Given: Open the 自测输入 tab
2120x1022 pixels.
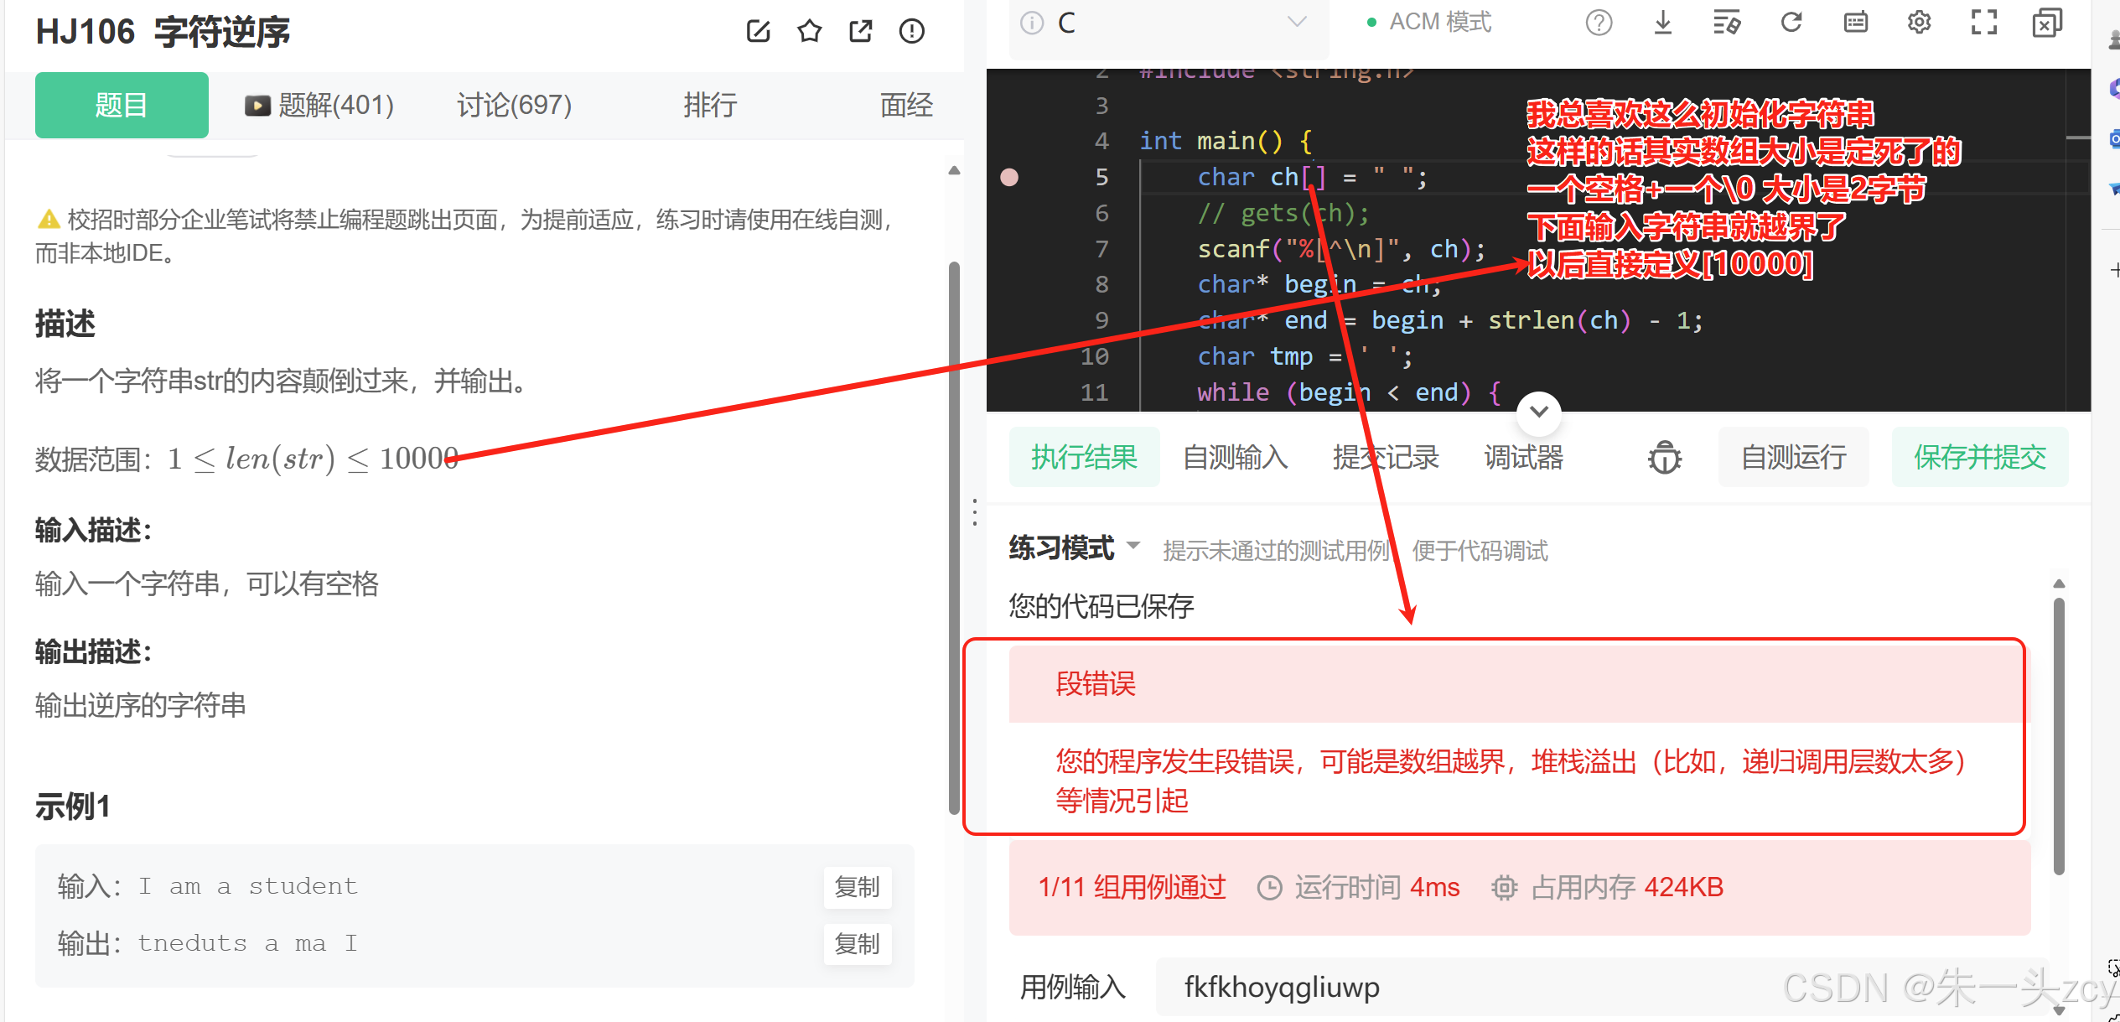Looking at the screenshot, I should (x=1235, y=458).
